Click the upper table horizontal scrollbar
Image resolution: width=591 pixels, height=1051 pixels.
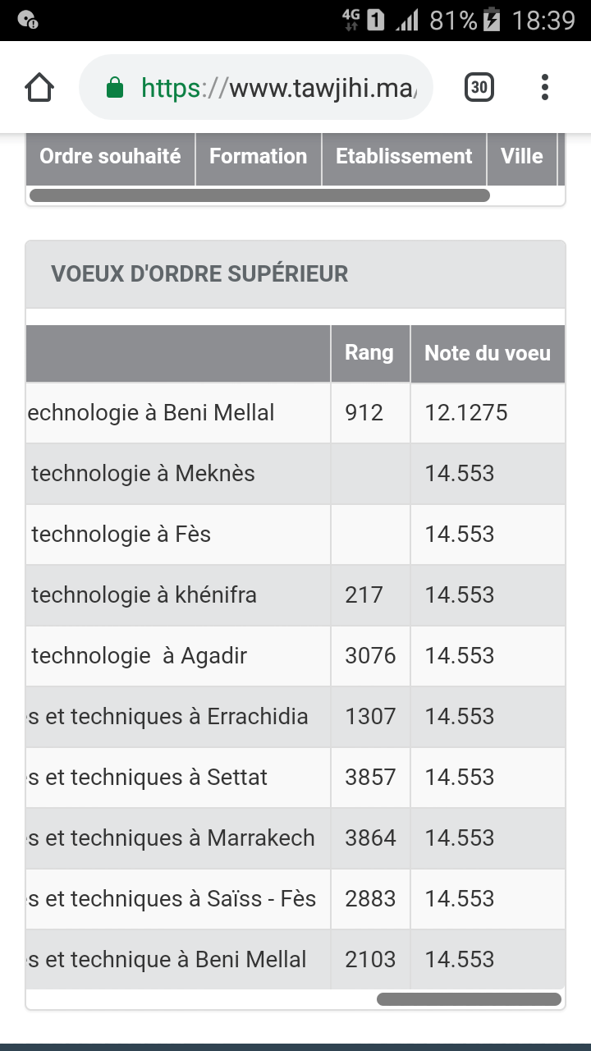[x=259, y=195]
